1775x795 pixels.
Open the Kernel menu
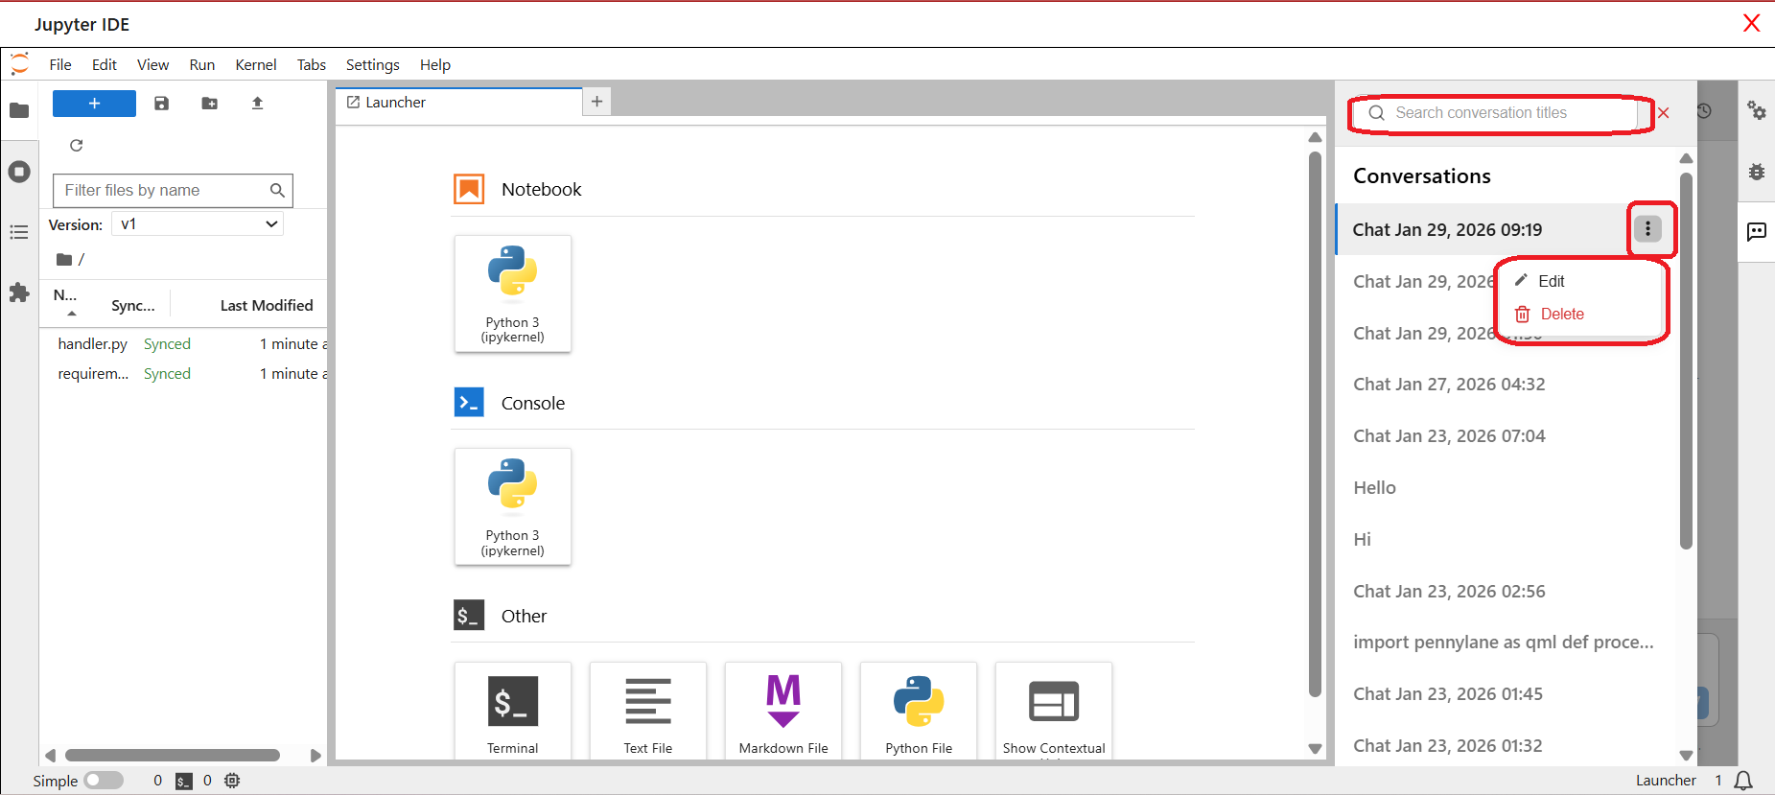point(255,64)
